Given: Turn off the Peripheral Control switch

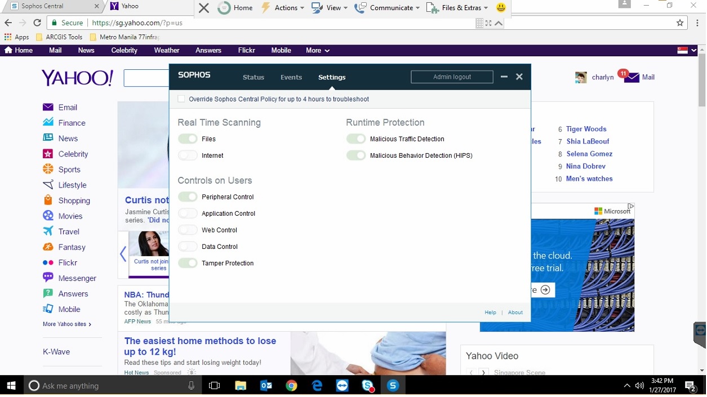Looking at the screenshot, I should coord(188,197).
